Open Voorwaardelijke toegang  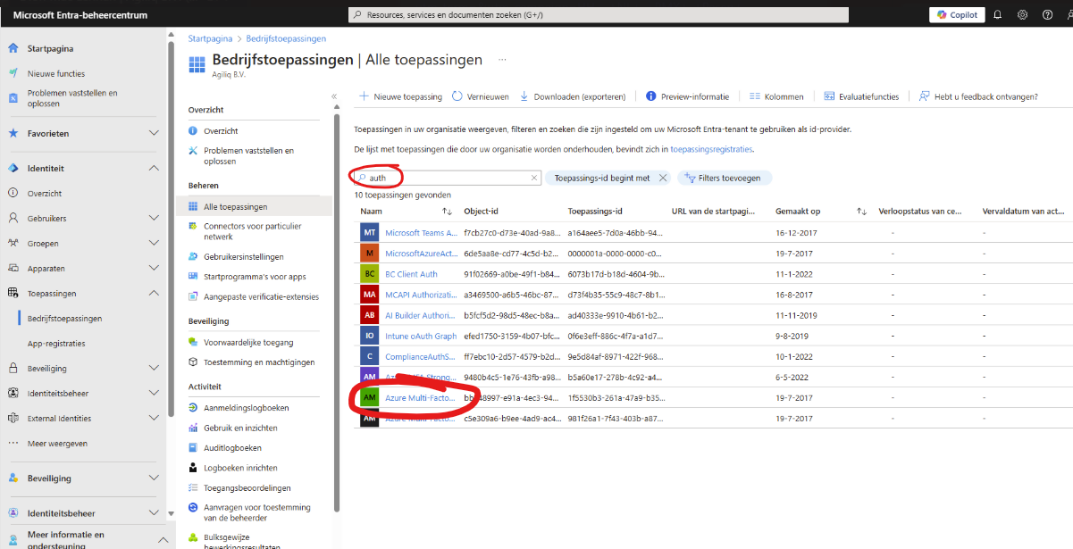click(x=247, y=342)
